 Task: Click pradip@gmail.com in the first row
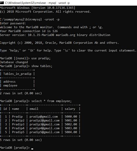point(44,117)
